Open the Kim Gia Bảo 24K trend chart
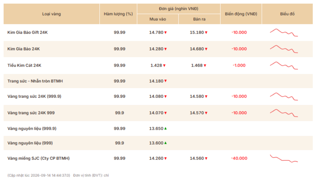Image resolution: width=318 pixels, height=179 pixels. [284, 49]
